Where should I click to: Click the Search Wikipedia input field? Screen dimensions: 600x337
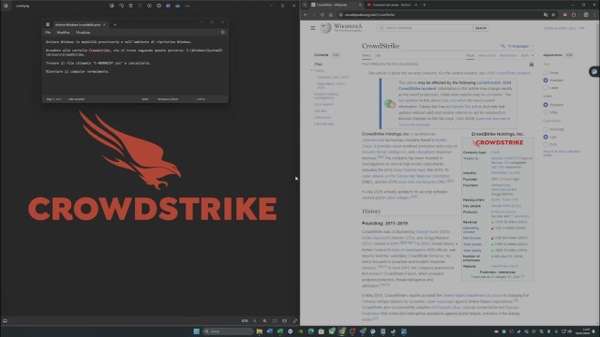tap(425, 28)
